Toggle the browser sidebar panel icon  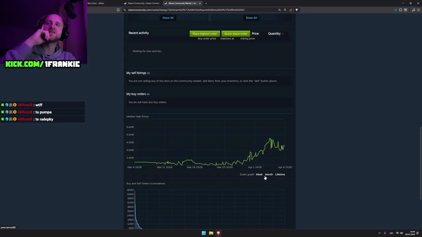406,10
